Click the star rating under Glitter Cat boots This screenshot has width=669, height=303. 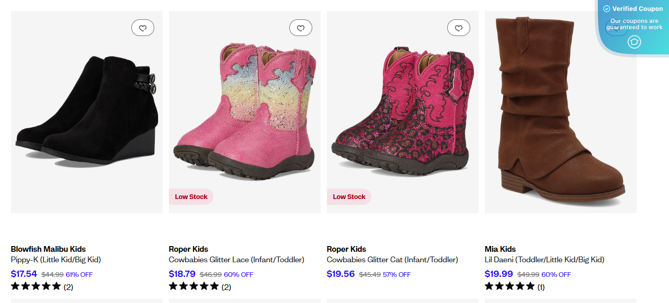(351, 286)
